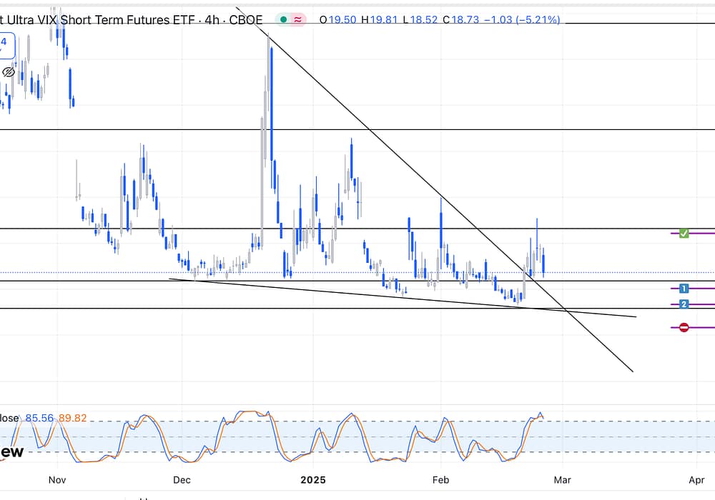Click the Mar label on time axis
Viewport: 715px width, 500px height.
(x=563, y=480)
